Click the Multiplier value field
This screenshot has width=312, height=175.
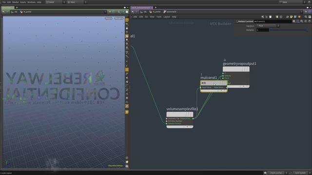tap(263, 30)
